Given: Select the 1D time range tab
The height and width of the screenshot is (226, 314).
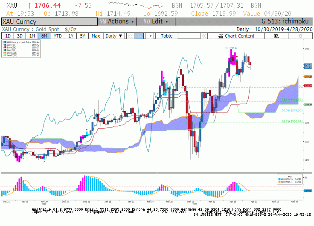Looking at the screenshot, I should (8, 36).
